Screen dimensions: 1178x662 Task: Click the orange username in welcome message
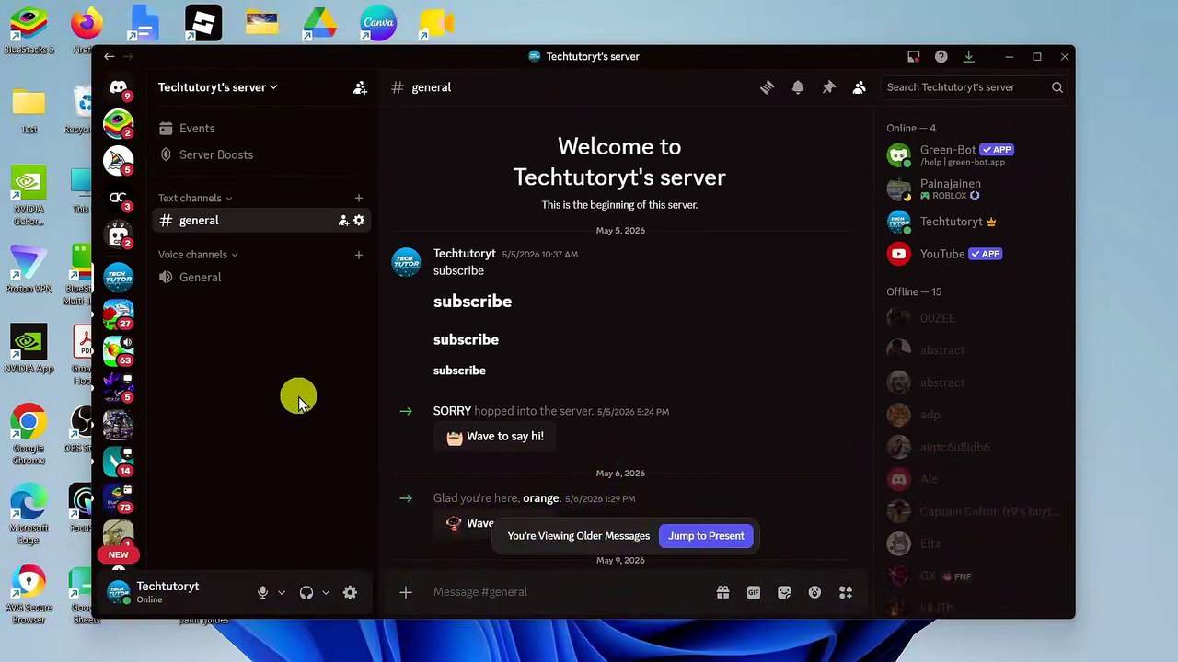click(541, 498)
